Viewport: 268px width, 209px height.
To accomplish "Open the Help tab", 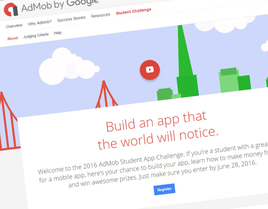I will tap(58, 33).
